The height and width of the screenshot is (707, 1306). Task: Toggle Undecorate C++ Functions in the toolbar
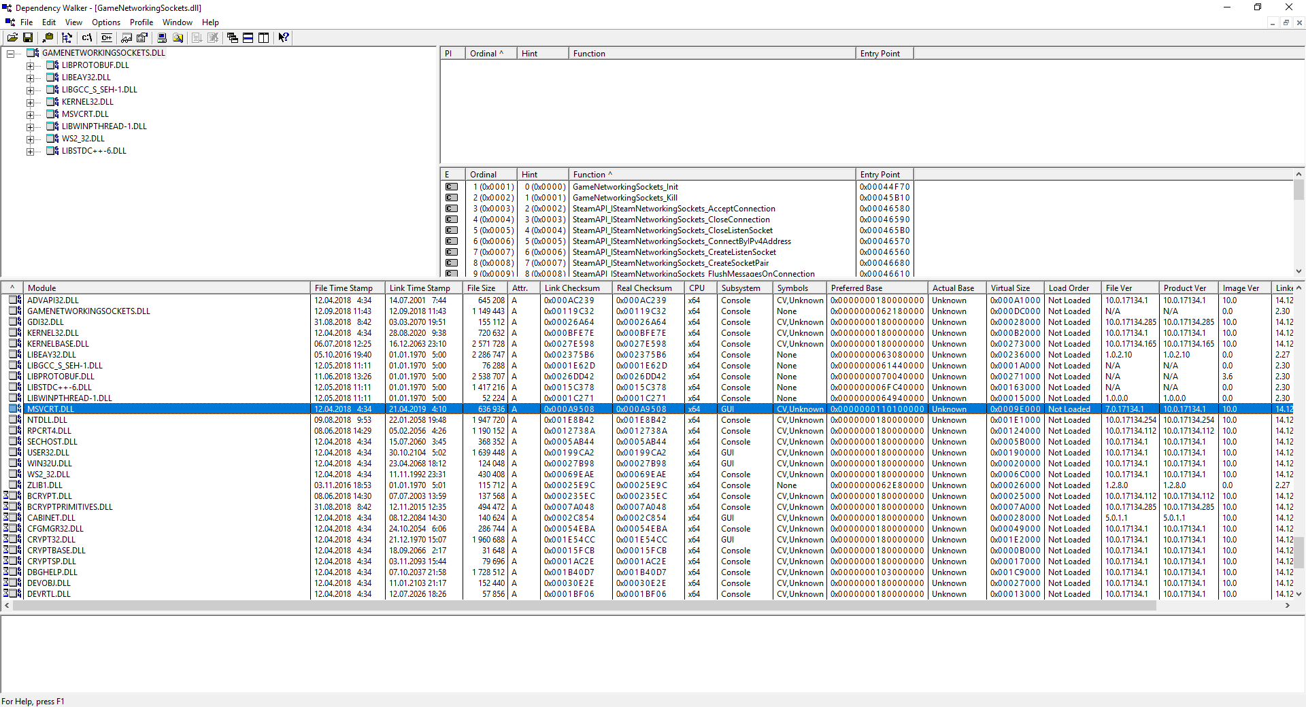pos(107,37)
